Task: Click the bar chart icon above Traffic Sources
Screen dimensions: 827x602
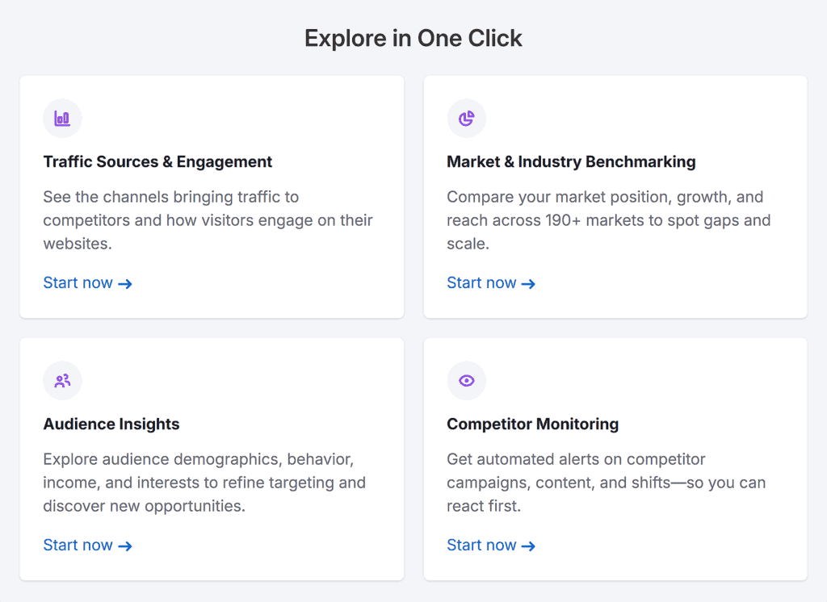Action: click(x=62, y=118)
